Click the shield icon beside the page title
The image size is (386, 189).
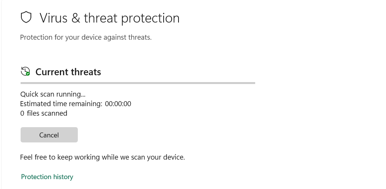(26, 18)
